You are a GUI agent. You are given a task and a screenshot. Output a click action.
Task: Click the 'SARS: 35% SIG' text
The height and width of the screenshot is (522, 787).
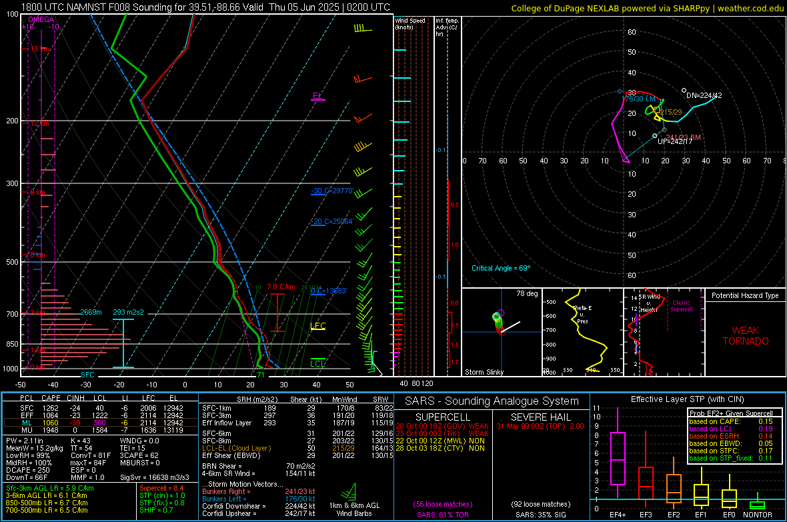click(x=540, y=515)
